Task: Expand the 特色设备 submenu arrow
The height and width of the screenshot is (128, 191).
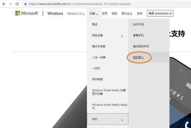Action: coord(122,36)
